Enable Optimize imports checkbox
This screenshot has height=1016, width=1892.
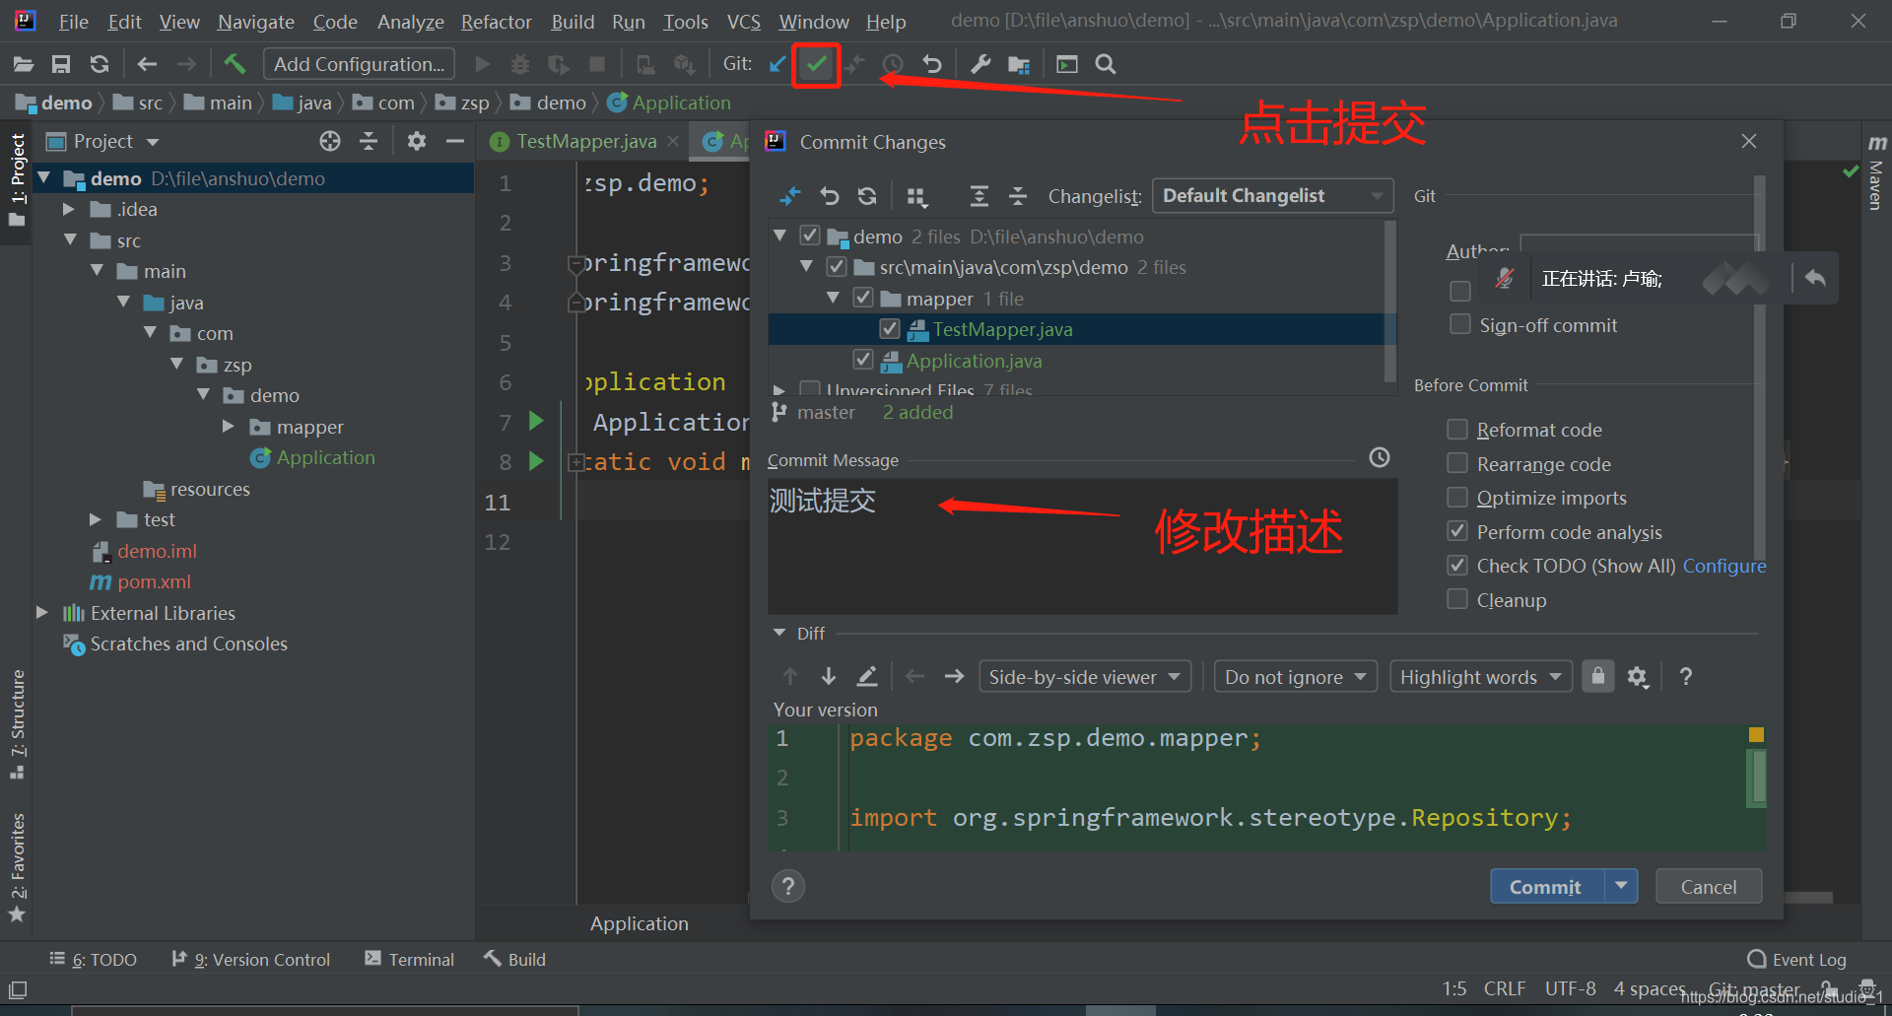1457,497
